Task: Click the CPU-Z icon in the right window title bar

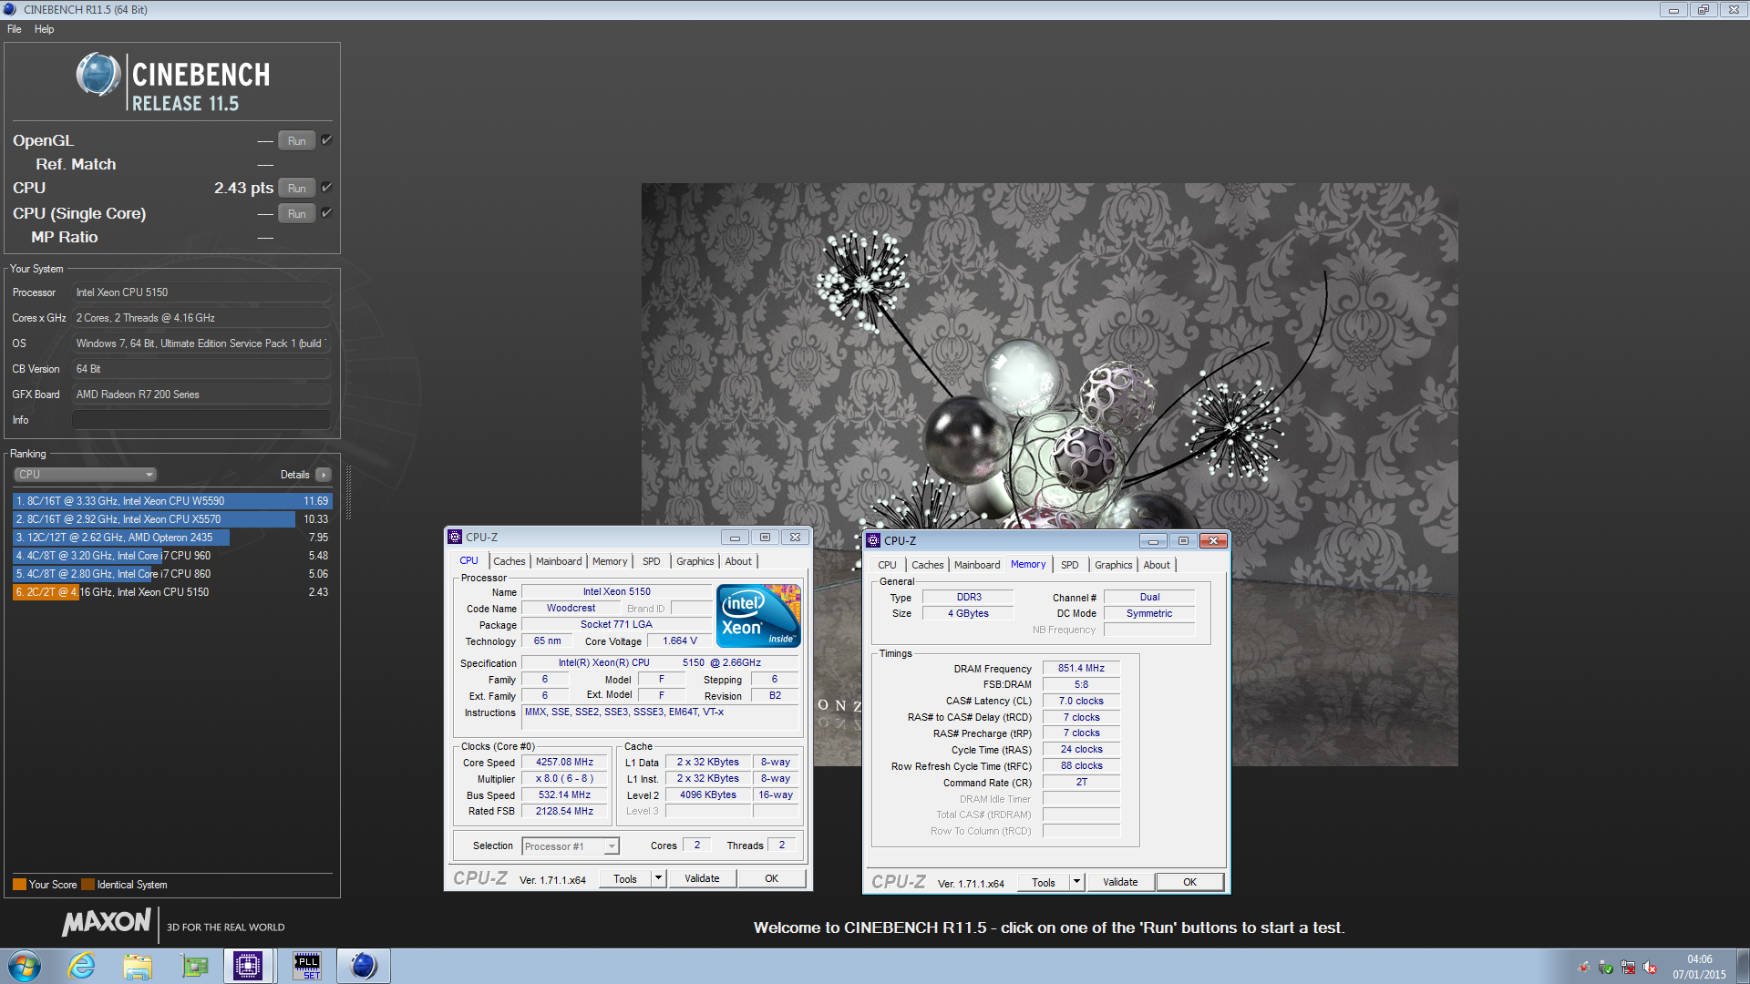Action: coord(873,541)
